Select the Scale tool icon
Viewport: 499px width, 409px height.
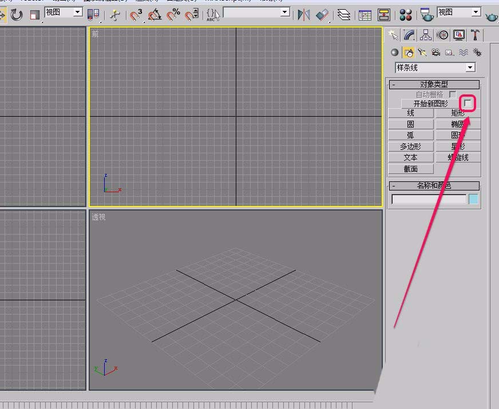click(34, 15)
